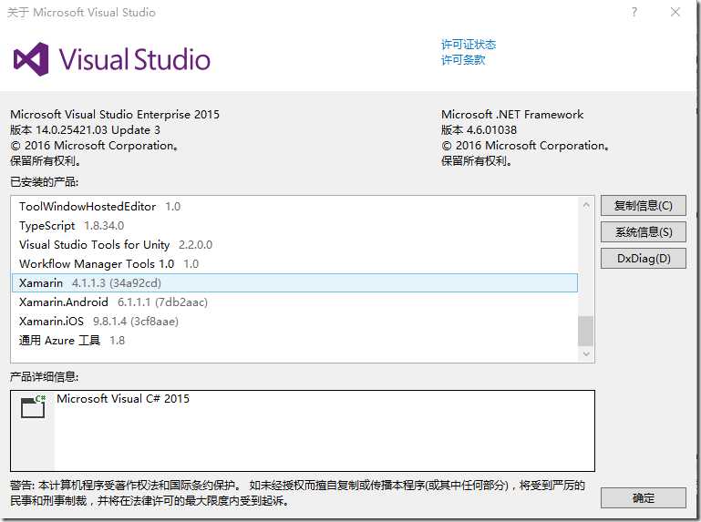Select Xamarin.iOS 9.8.1.4 row
The image size is (701, 522).
point(294,322)
